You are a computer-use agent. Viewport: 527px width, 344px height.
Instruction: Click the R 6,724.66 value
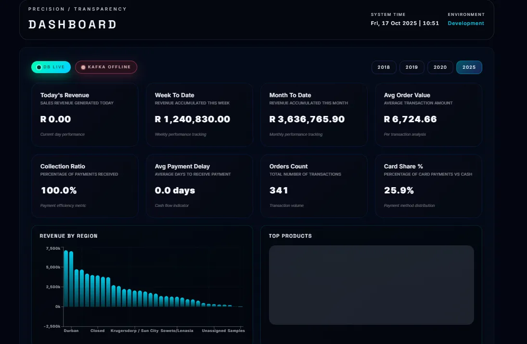tap(410, 119)
